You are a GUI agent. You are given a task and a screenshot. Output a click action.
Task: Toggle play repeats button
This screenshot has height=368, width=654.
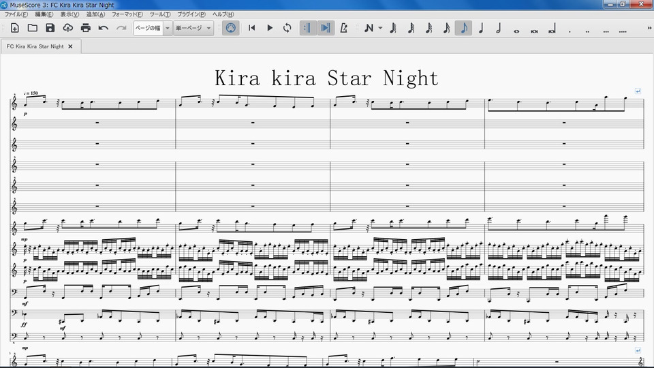[307, 28]
